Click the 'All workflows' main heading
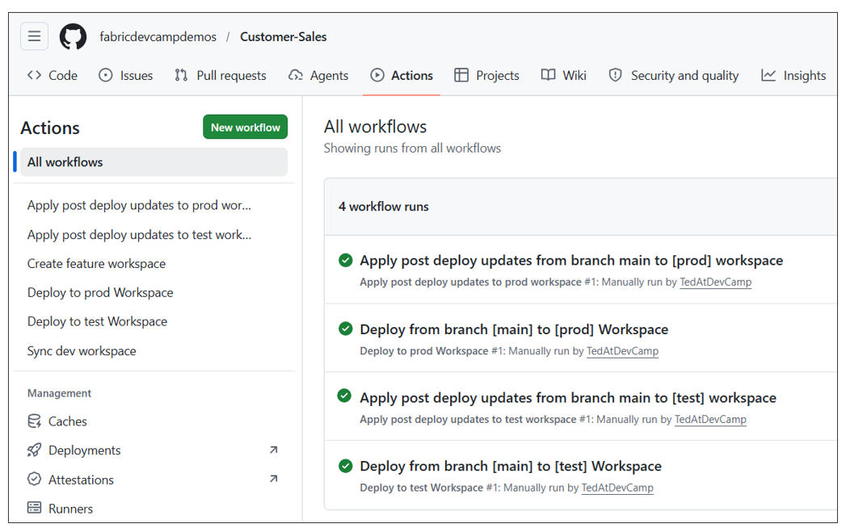 (375, 126)
